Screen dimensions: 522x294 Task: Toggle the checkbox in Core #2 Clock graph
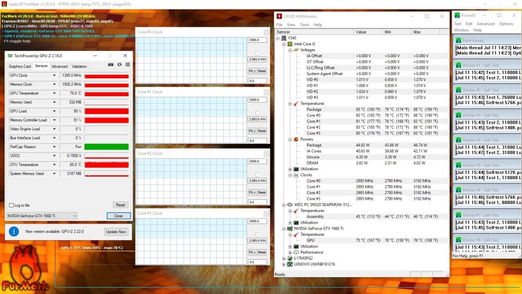click(x=257, y=174)
